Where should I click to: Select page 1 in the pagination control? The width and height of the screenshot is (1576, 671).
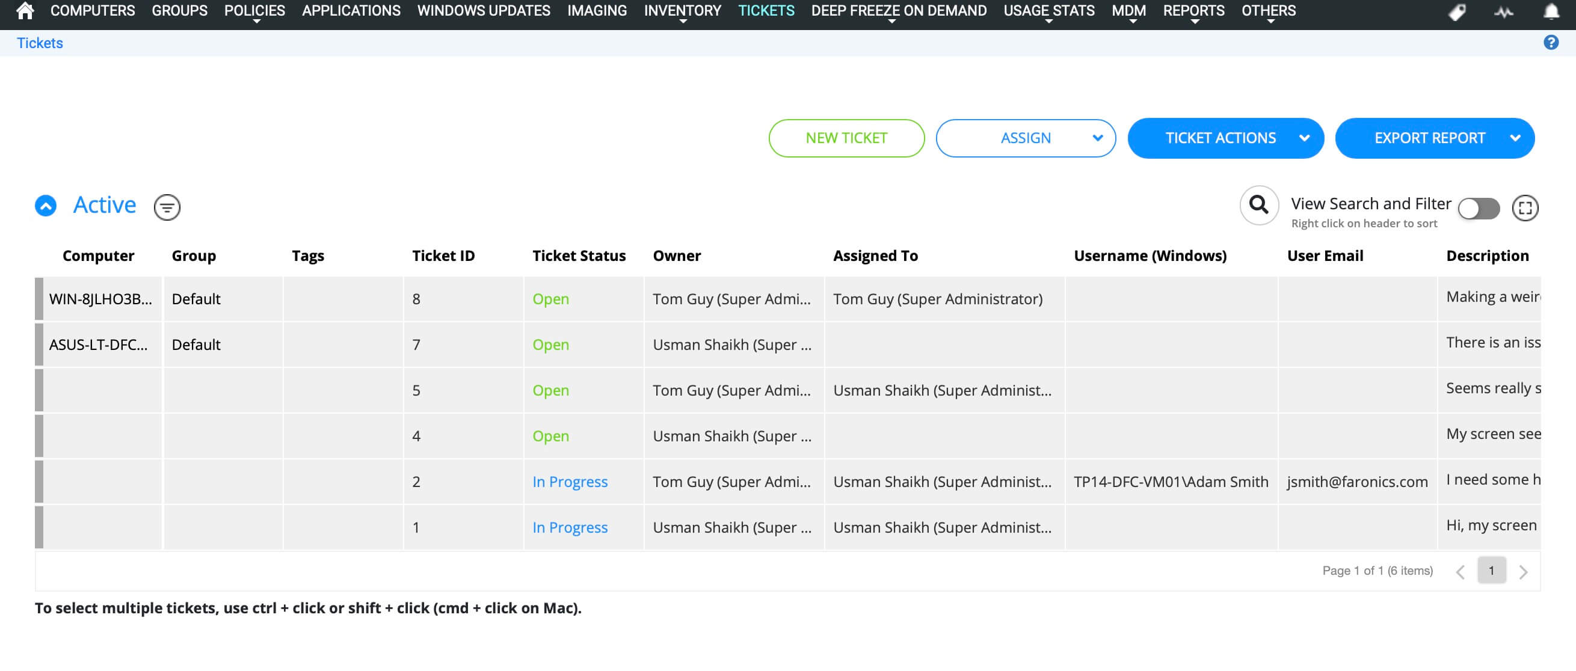tap(1492, 570)
